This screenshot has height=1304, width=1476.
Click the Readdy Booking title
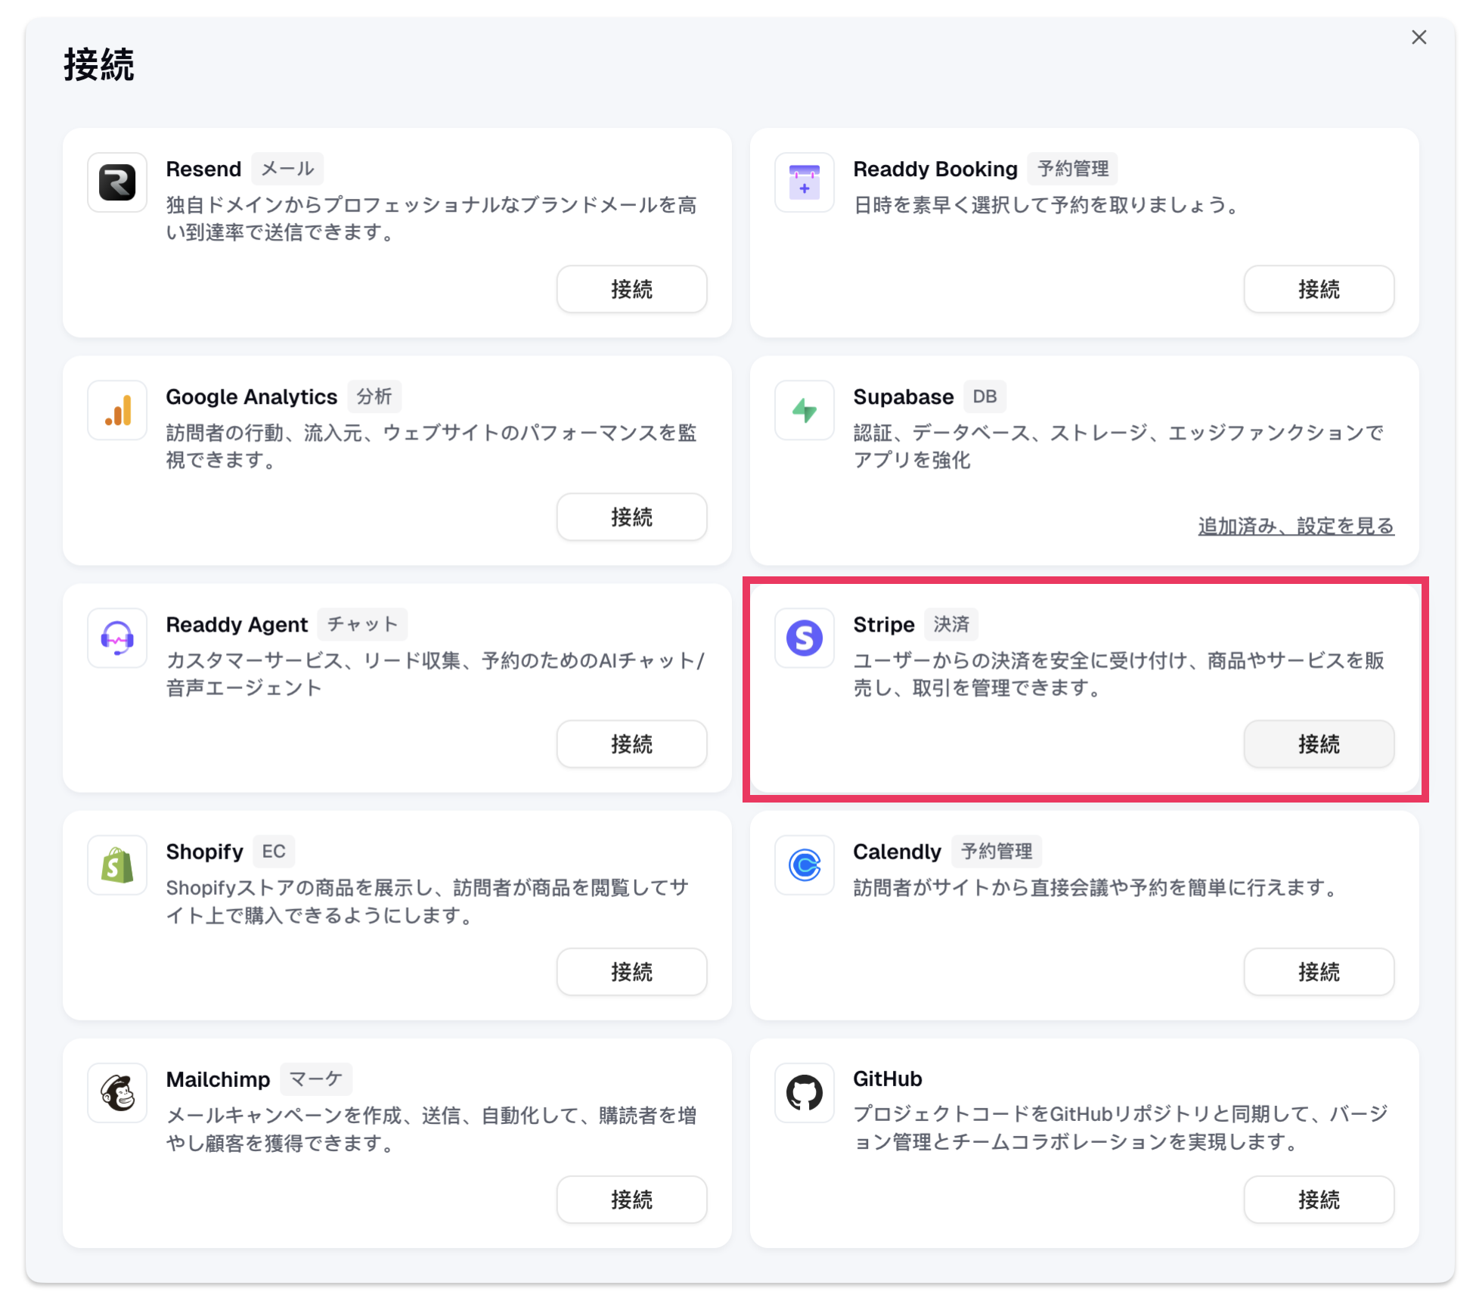pyautogui.click(x=935, y=169)
